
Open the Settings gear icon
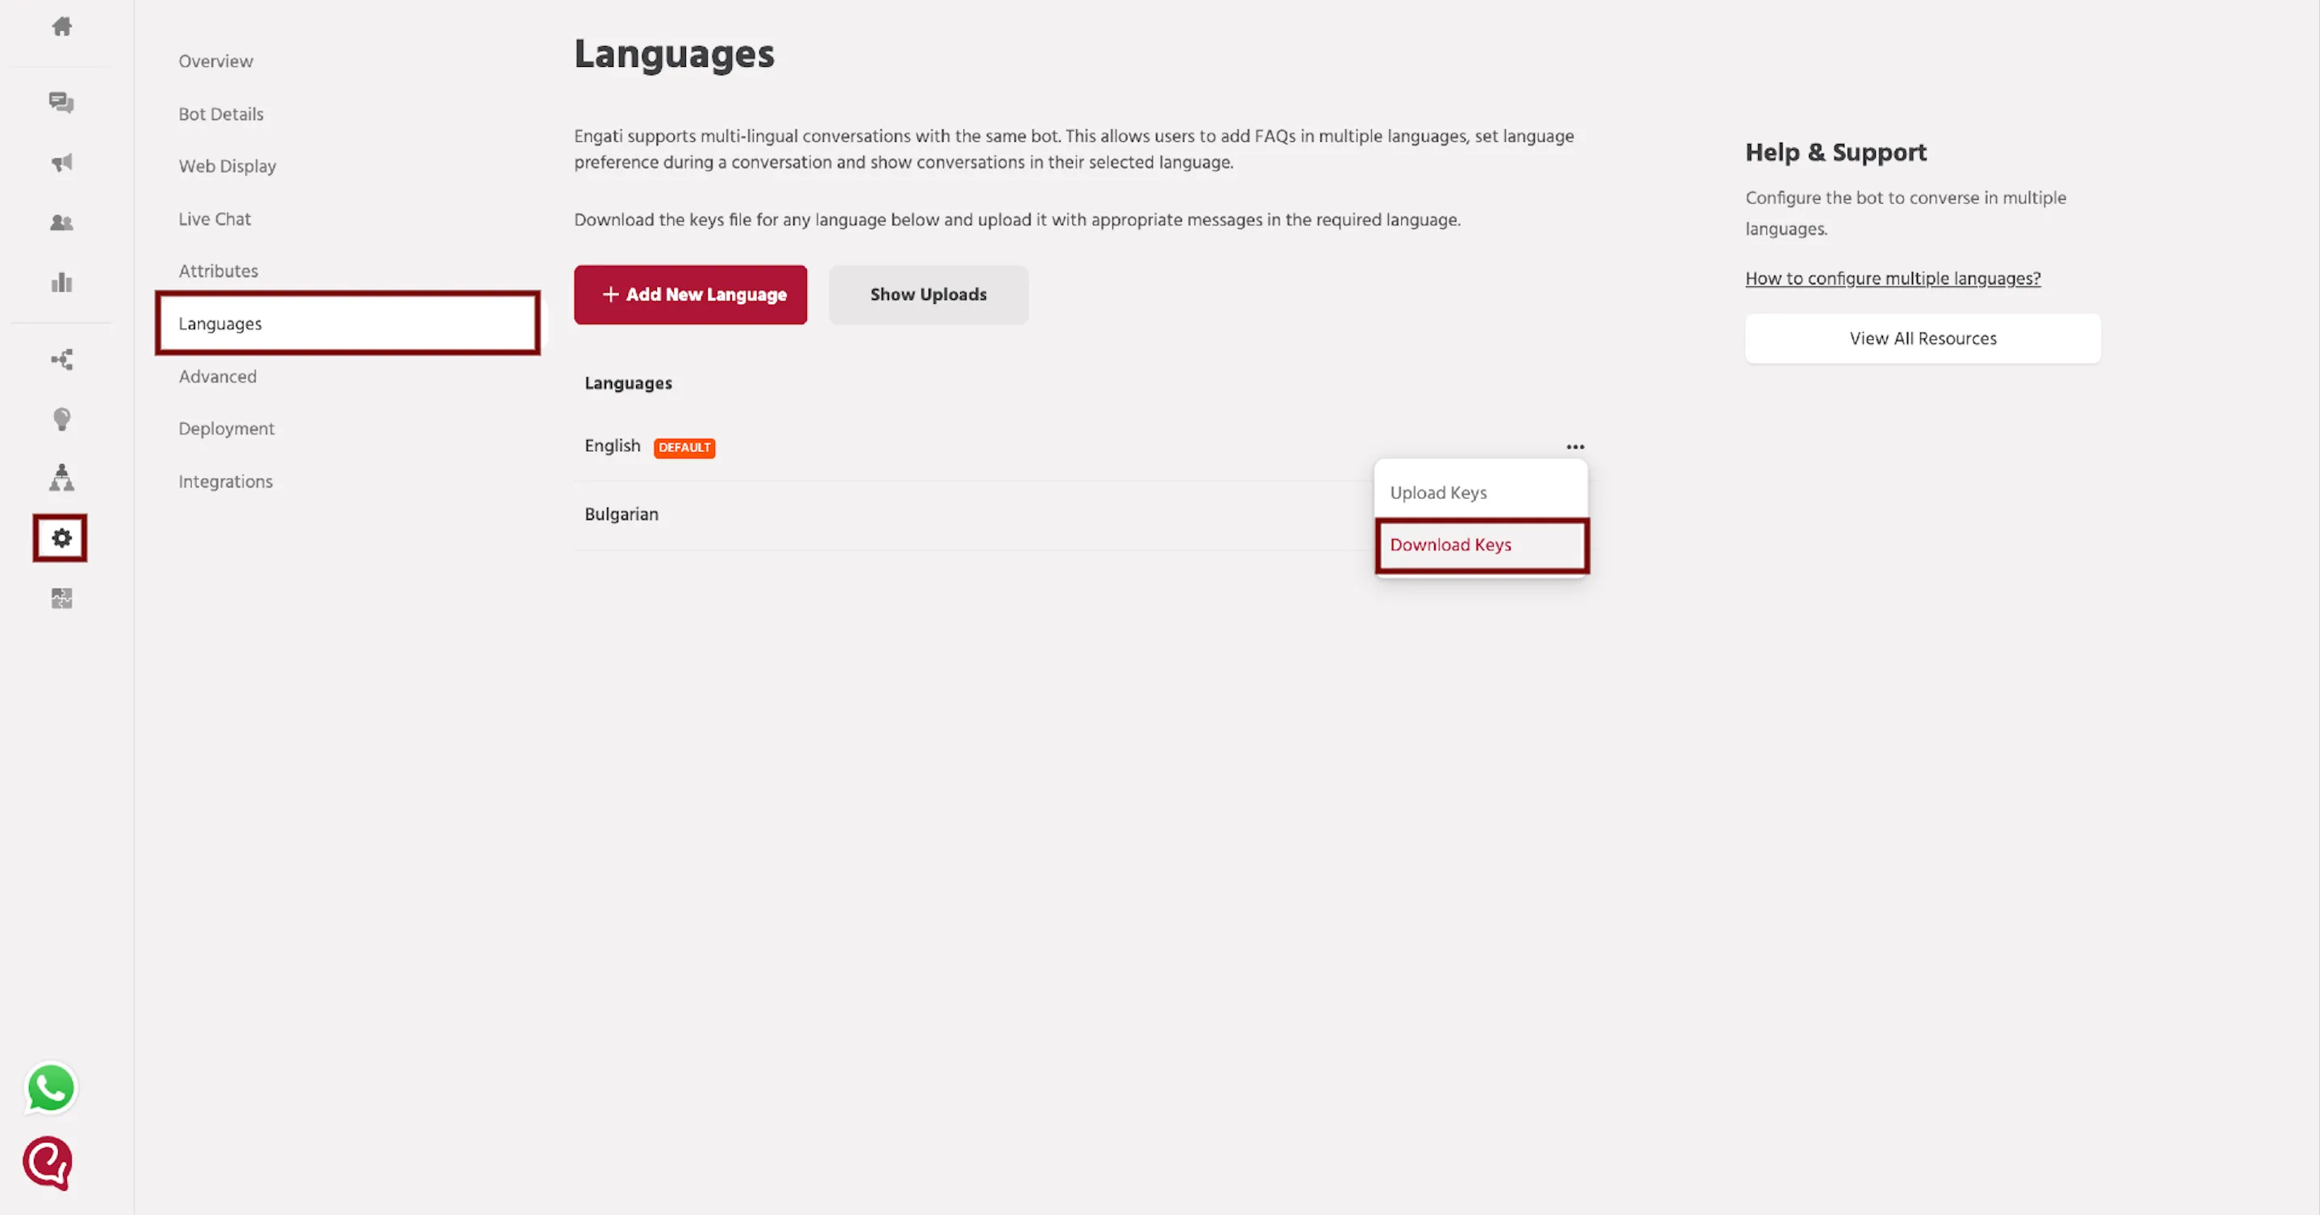60,538
